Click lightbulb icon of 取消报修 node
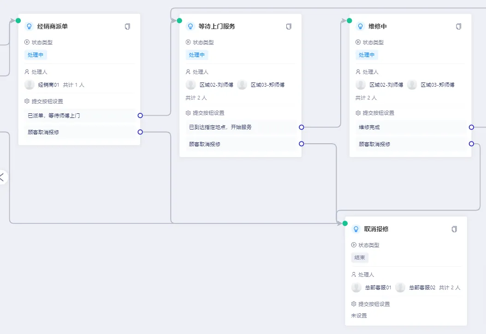486x334 pixels. (356, 229)
